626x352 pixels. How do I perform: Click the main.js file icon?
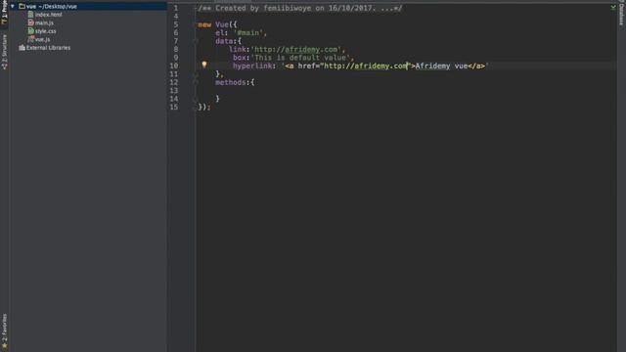pos(30,22)
